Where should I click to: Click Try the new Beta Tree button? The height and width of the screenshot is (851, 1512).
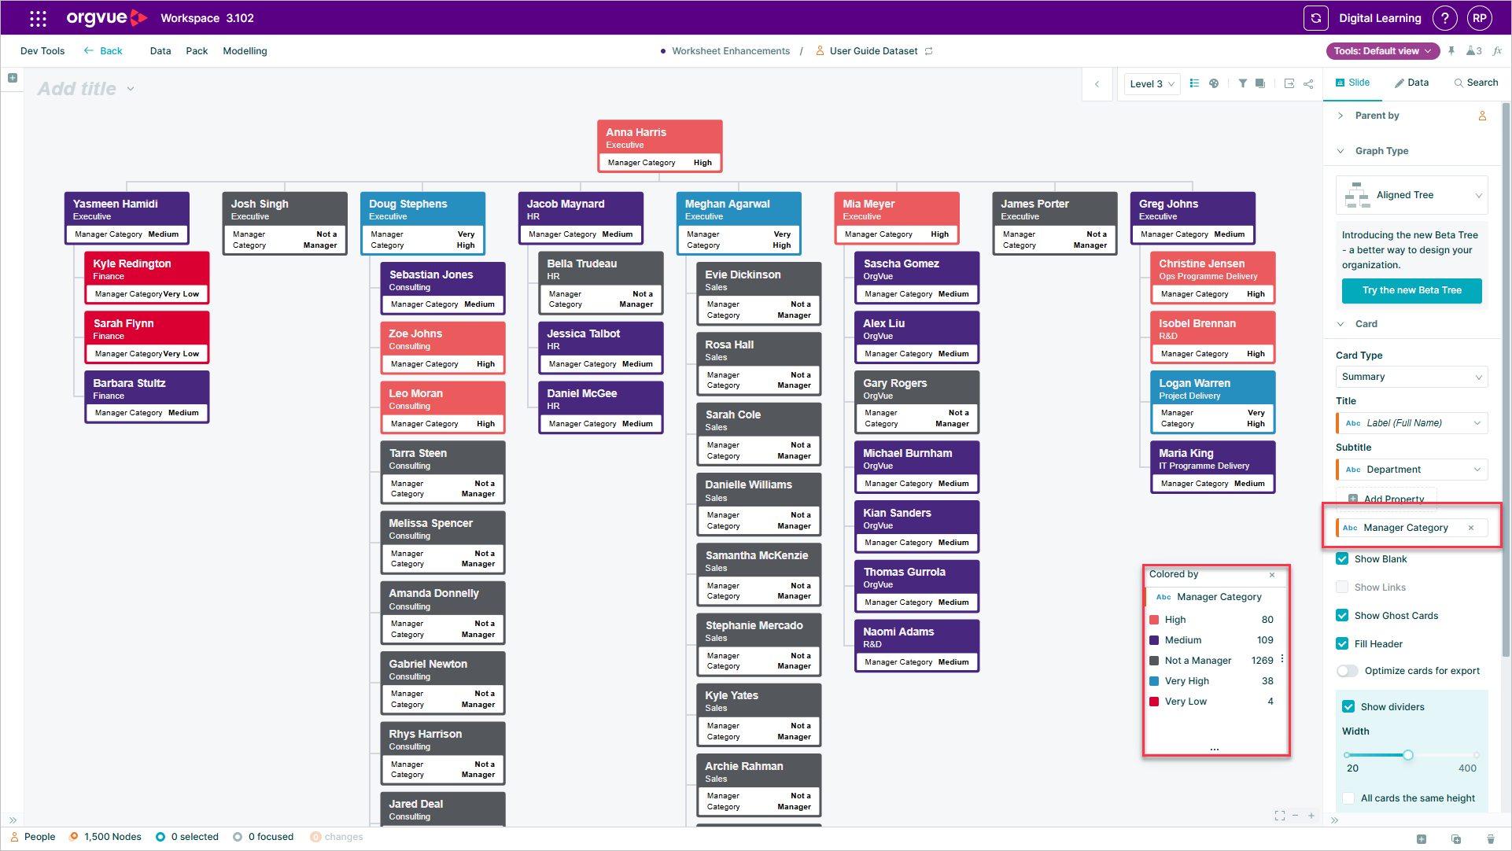point(1411,290)
